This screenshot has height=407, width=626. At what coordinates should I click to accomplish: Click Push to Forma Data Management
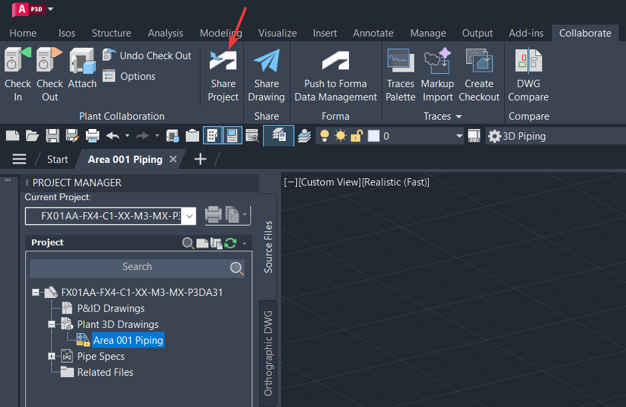click(336, 75)
